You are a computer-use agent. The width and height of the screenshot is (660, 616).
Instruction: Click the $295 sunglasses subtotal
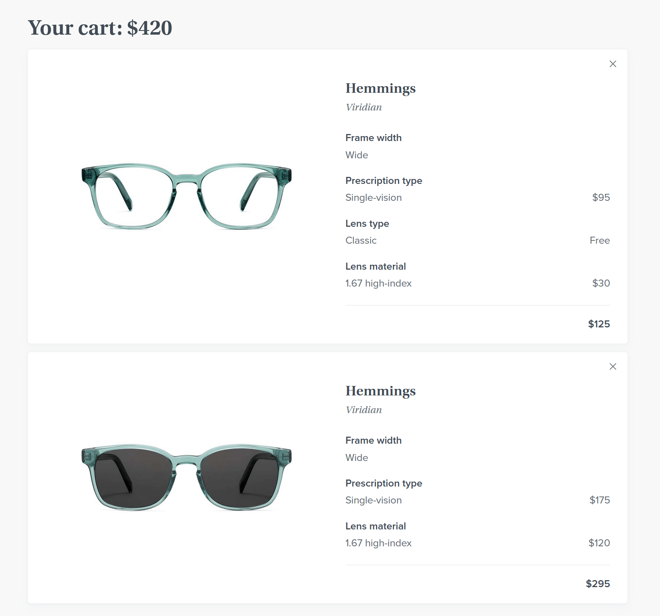point(598,584)
